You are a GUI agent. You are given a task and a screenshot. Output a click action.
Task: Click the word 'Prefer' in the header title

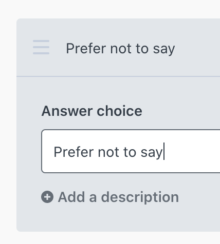[x=86, y=49]
